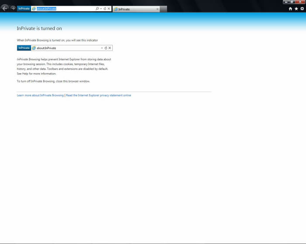Go back with the Back arrow button
Screen dimensions: 306x244
click(x=5, y=8)
